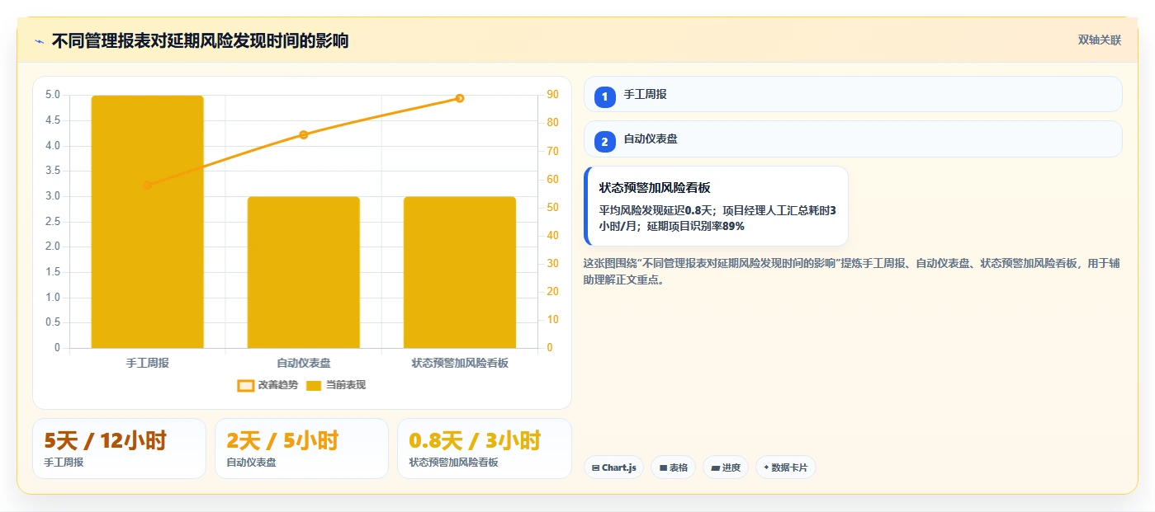This screenshot has height=512, width=1155.
Task: Select the 手工周报 bar in the chart
Action: (x=147, y=222)
